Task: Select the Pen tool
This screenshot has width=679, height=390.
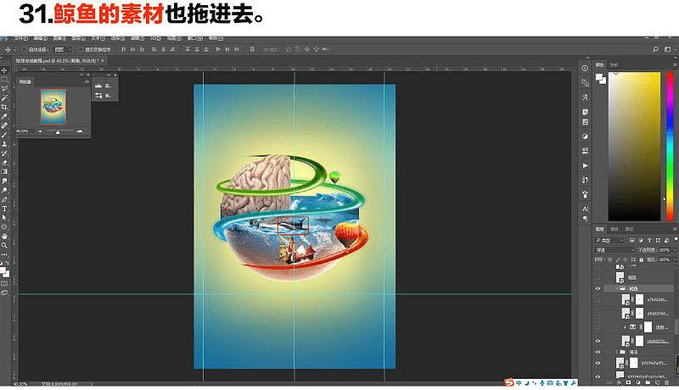Action: [4, 199]
